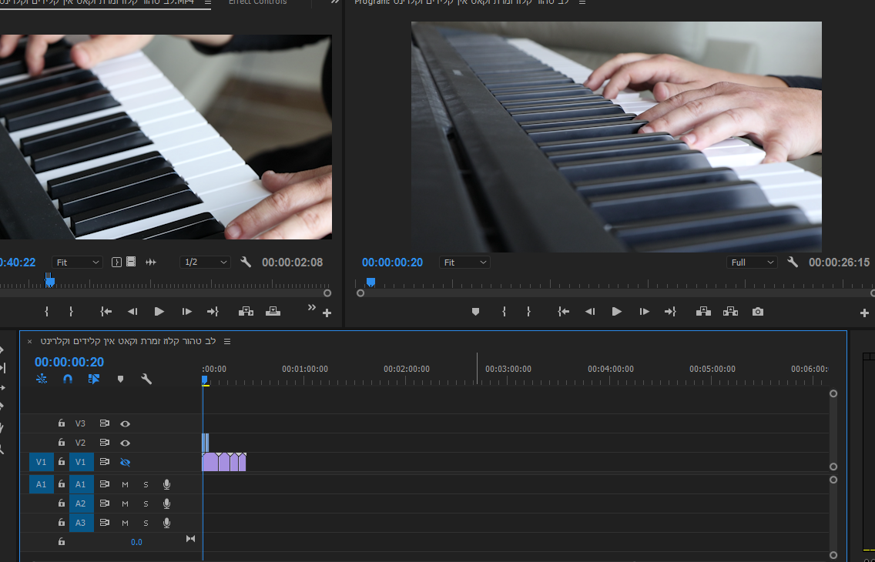Add Marker in timeline header
The height and width of the screenshot is (562, 875).
coord(120,379)
